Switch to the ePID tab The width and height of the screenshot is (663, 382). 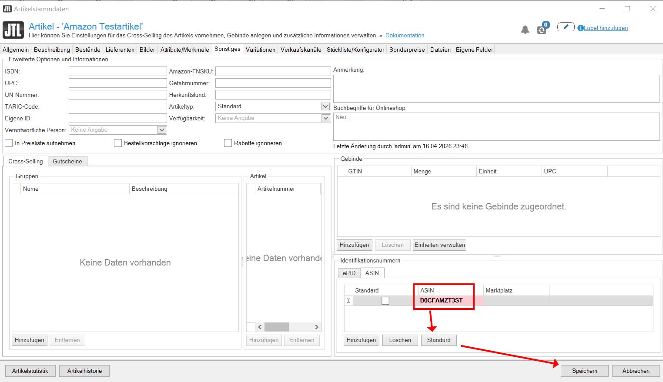click(349, 273)
